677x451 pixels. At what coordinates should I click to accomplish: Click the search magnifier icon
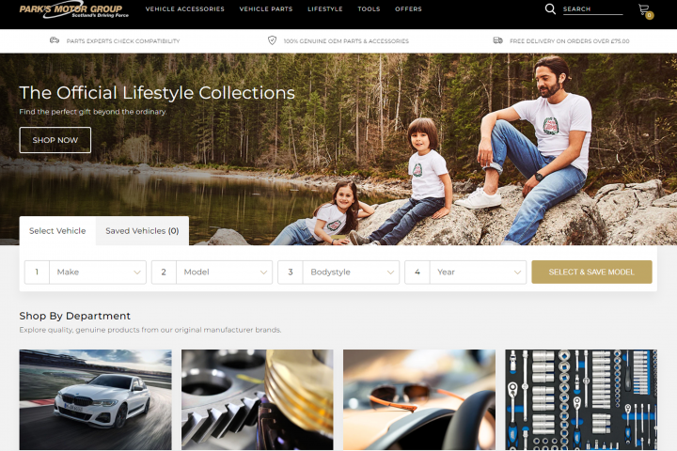pyautogui.click(x=550, y=8)
